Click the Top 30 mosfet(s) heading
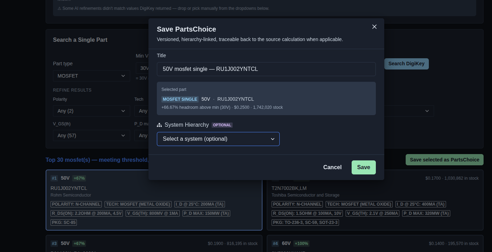This screenshot has height=252, width=492. (97, 160)
